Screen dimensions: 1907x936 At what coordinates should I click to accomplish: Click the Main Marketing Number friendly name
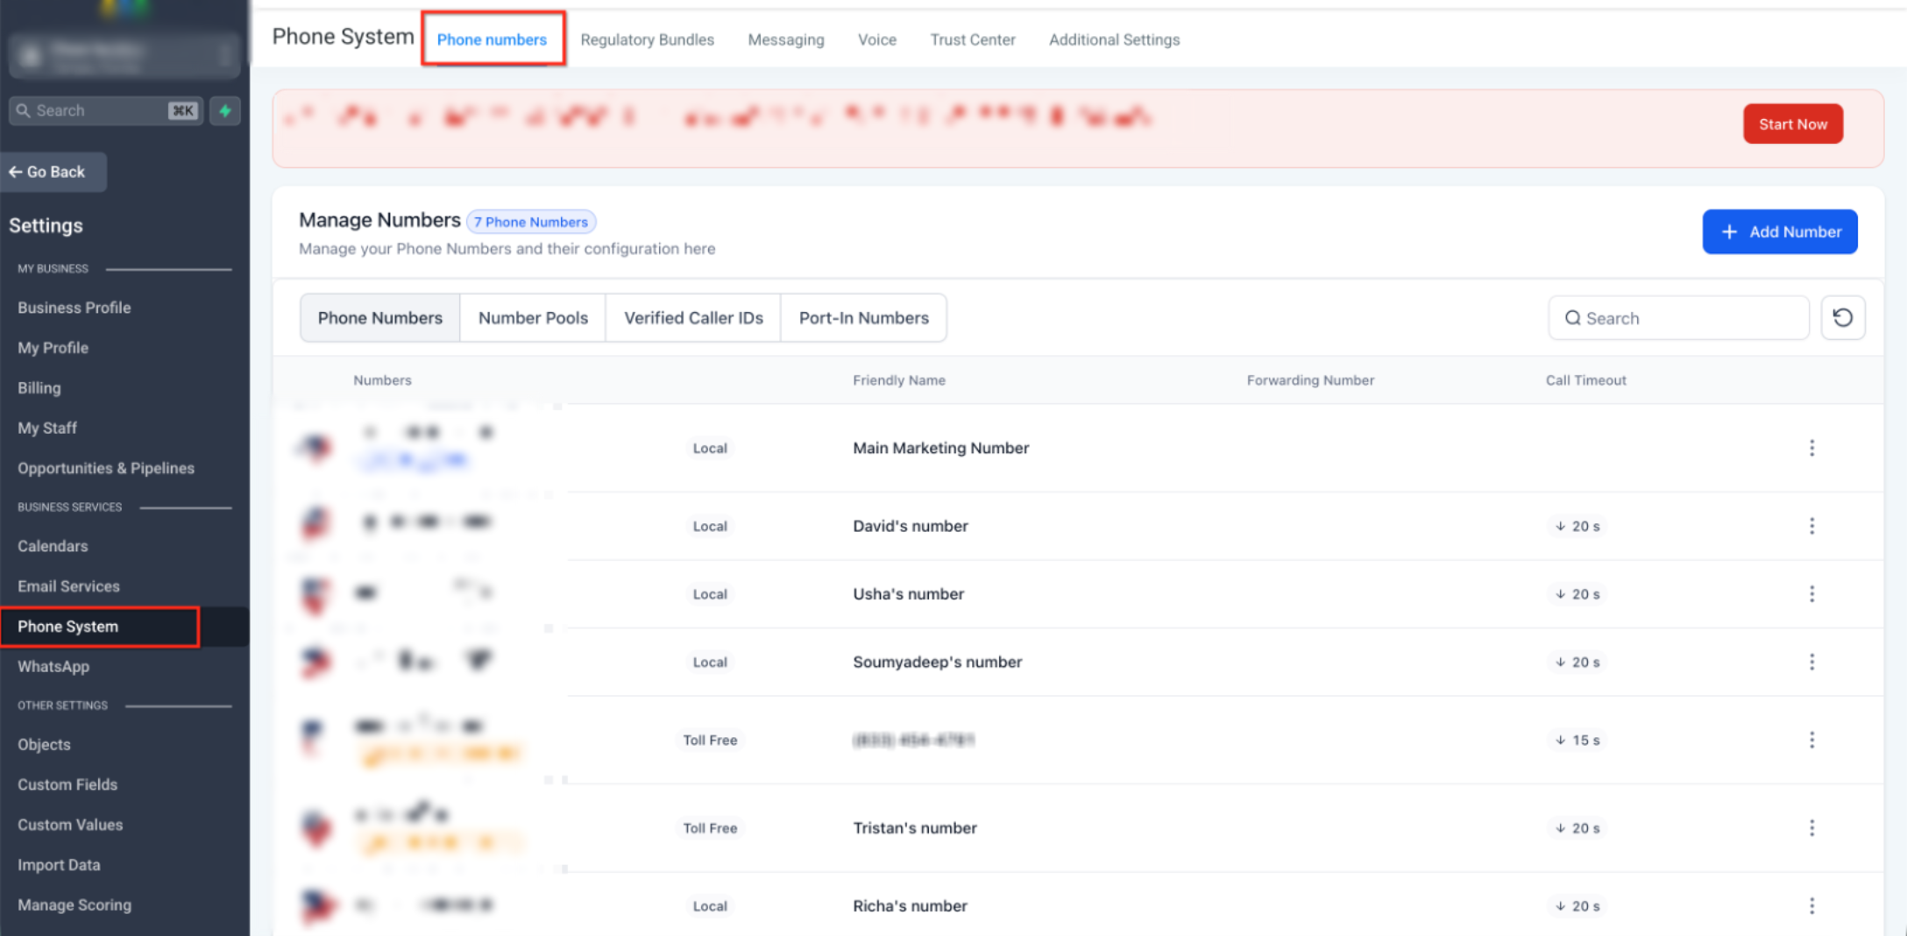coord(940,448)
